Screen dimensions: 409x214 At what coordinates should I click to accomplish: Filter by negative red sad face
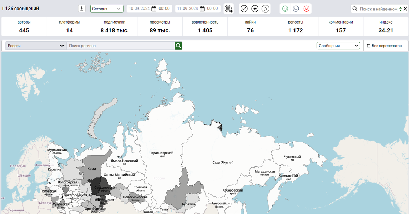coord(306,9)
